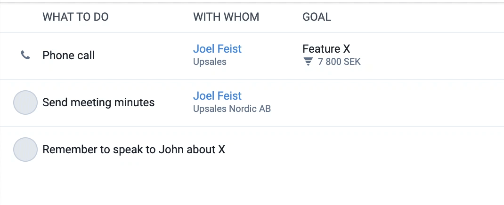Sort by the WHAT TO DO column header
The height and width of the screenshot is (205, 504).
point(75,16)
